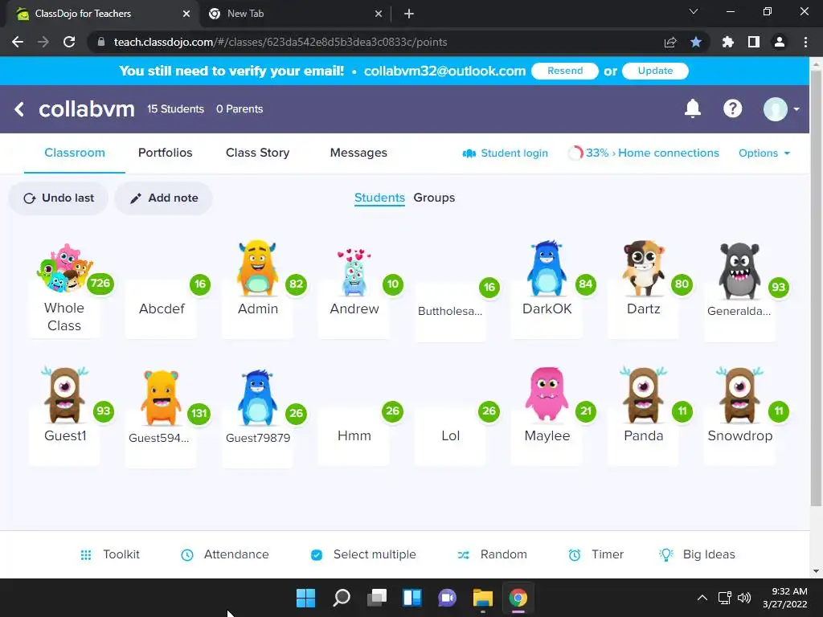823x617 pixels.
Task: Click Undo last button
Action: [58, 198]
